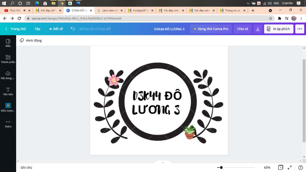Open the Thành phần elements panel
306x172 pixels.
coord(8,59)
